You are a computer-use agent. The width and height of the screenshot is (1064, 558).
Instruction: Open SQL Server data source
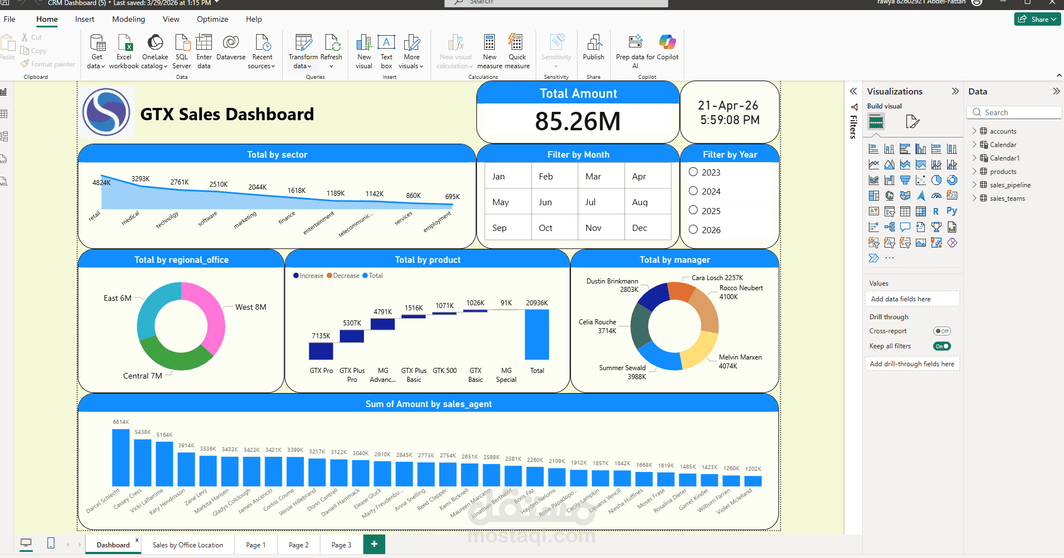coord(182,51)
